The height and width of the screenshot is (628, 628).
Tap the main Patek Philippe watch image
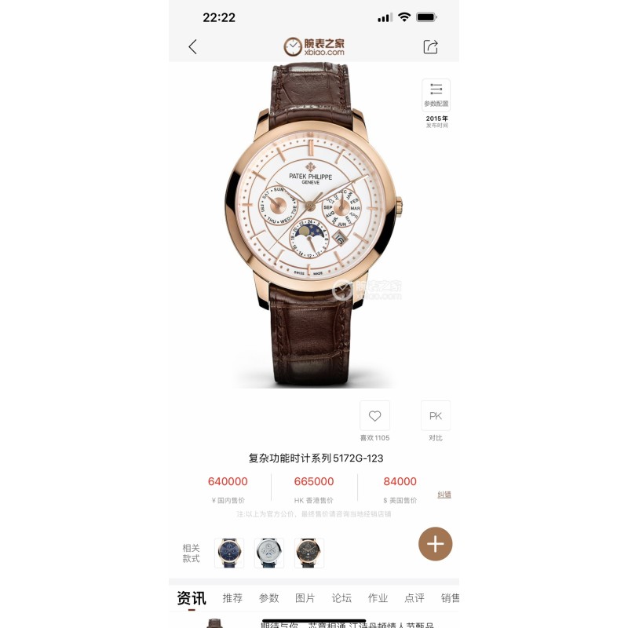313,225
